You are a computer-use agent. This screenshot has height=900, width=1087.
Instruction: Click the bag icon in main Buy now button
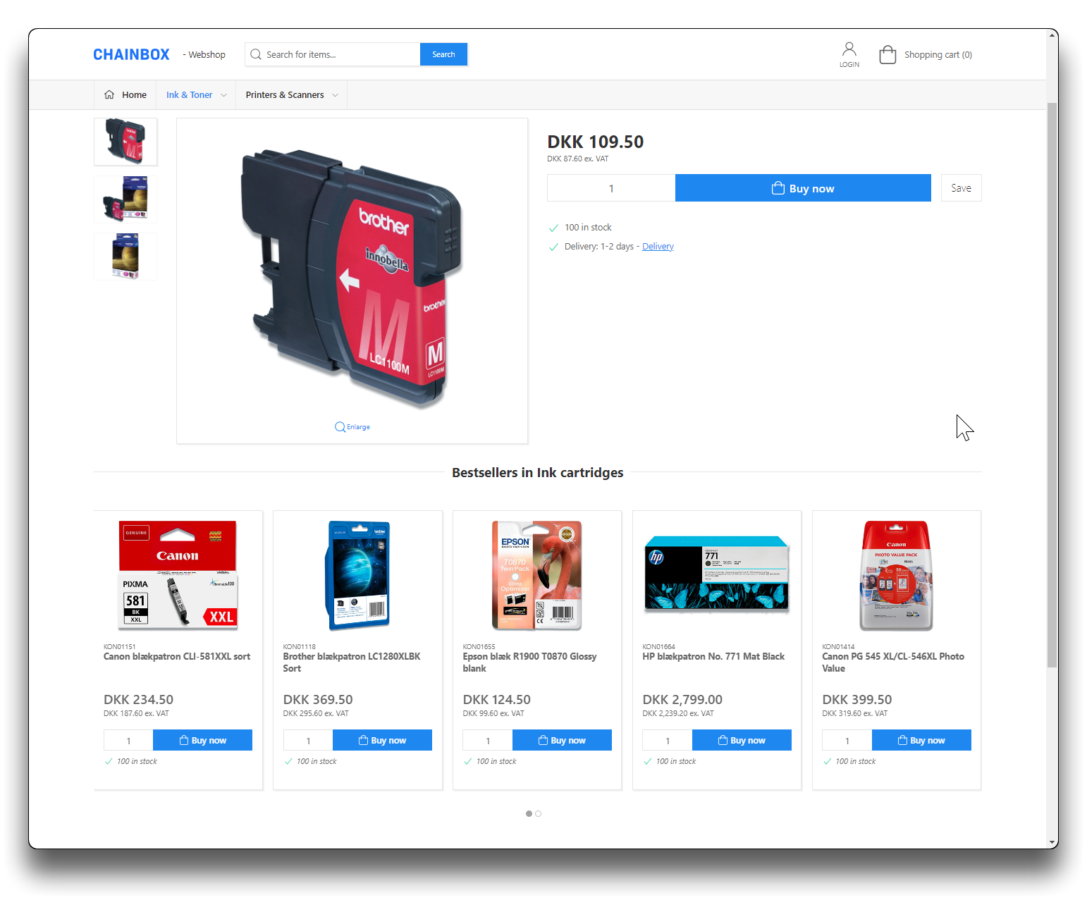coord(778,188)
